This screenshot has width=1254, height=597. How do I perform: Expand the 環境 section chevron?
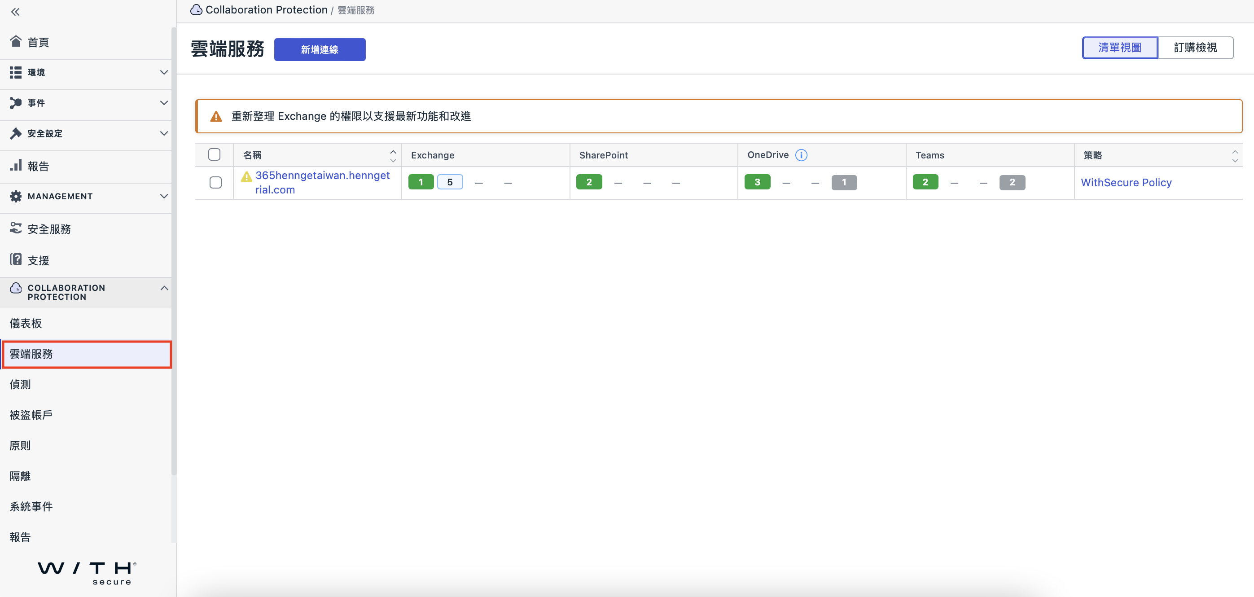click(x=164, y=72)
